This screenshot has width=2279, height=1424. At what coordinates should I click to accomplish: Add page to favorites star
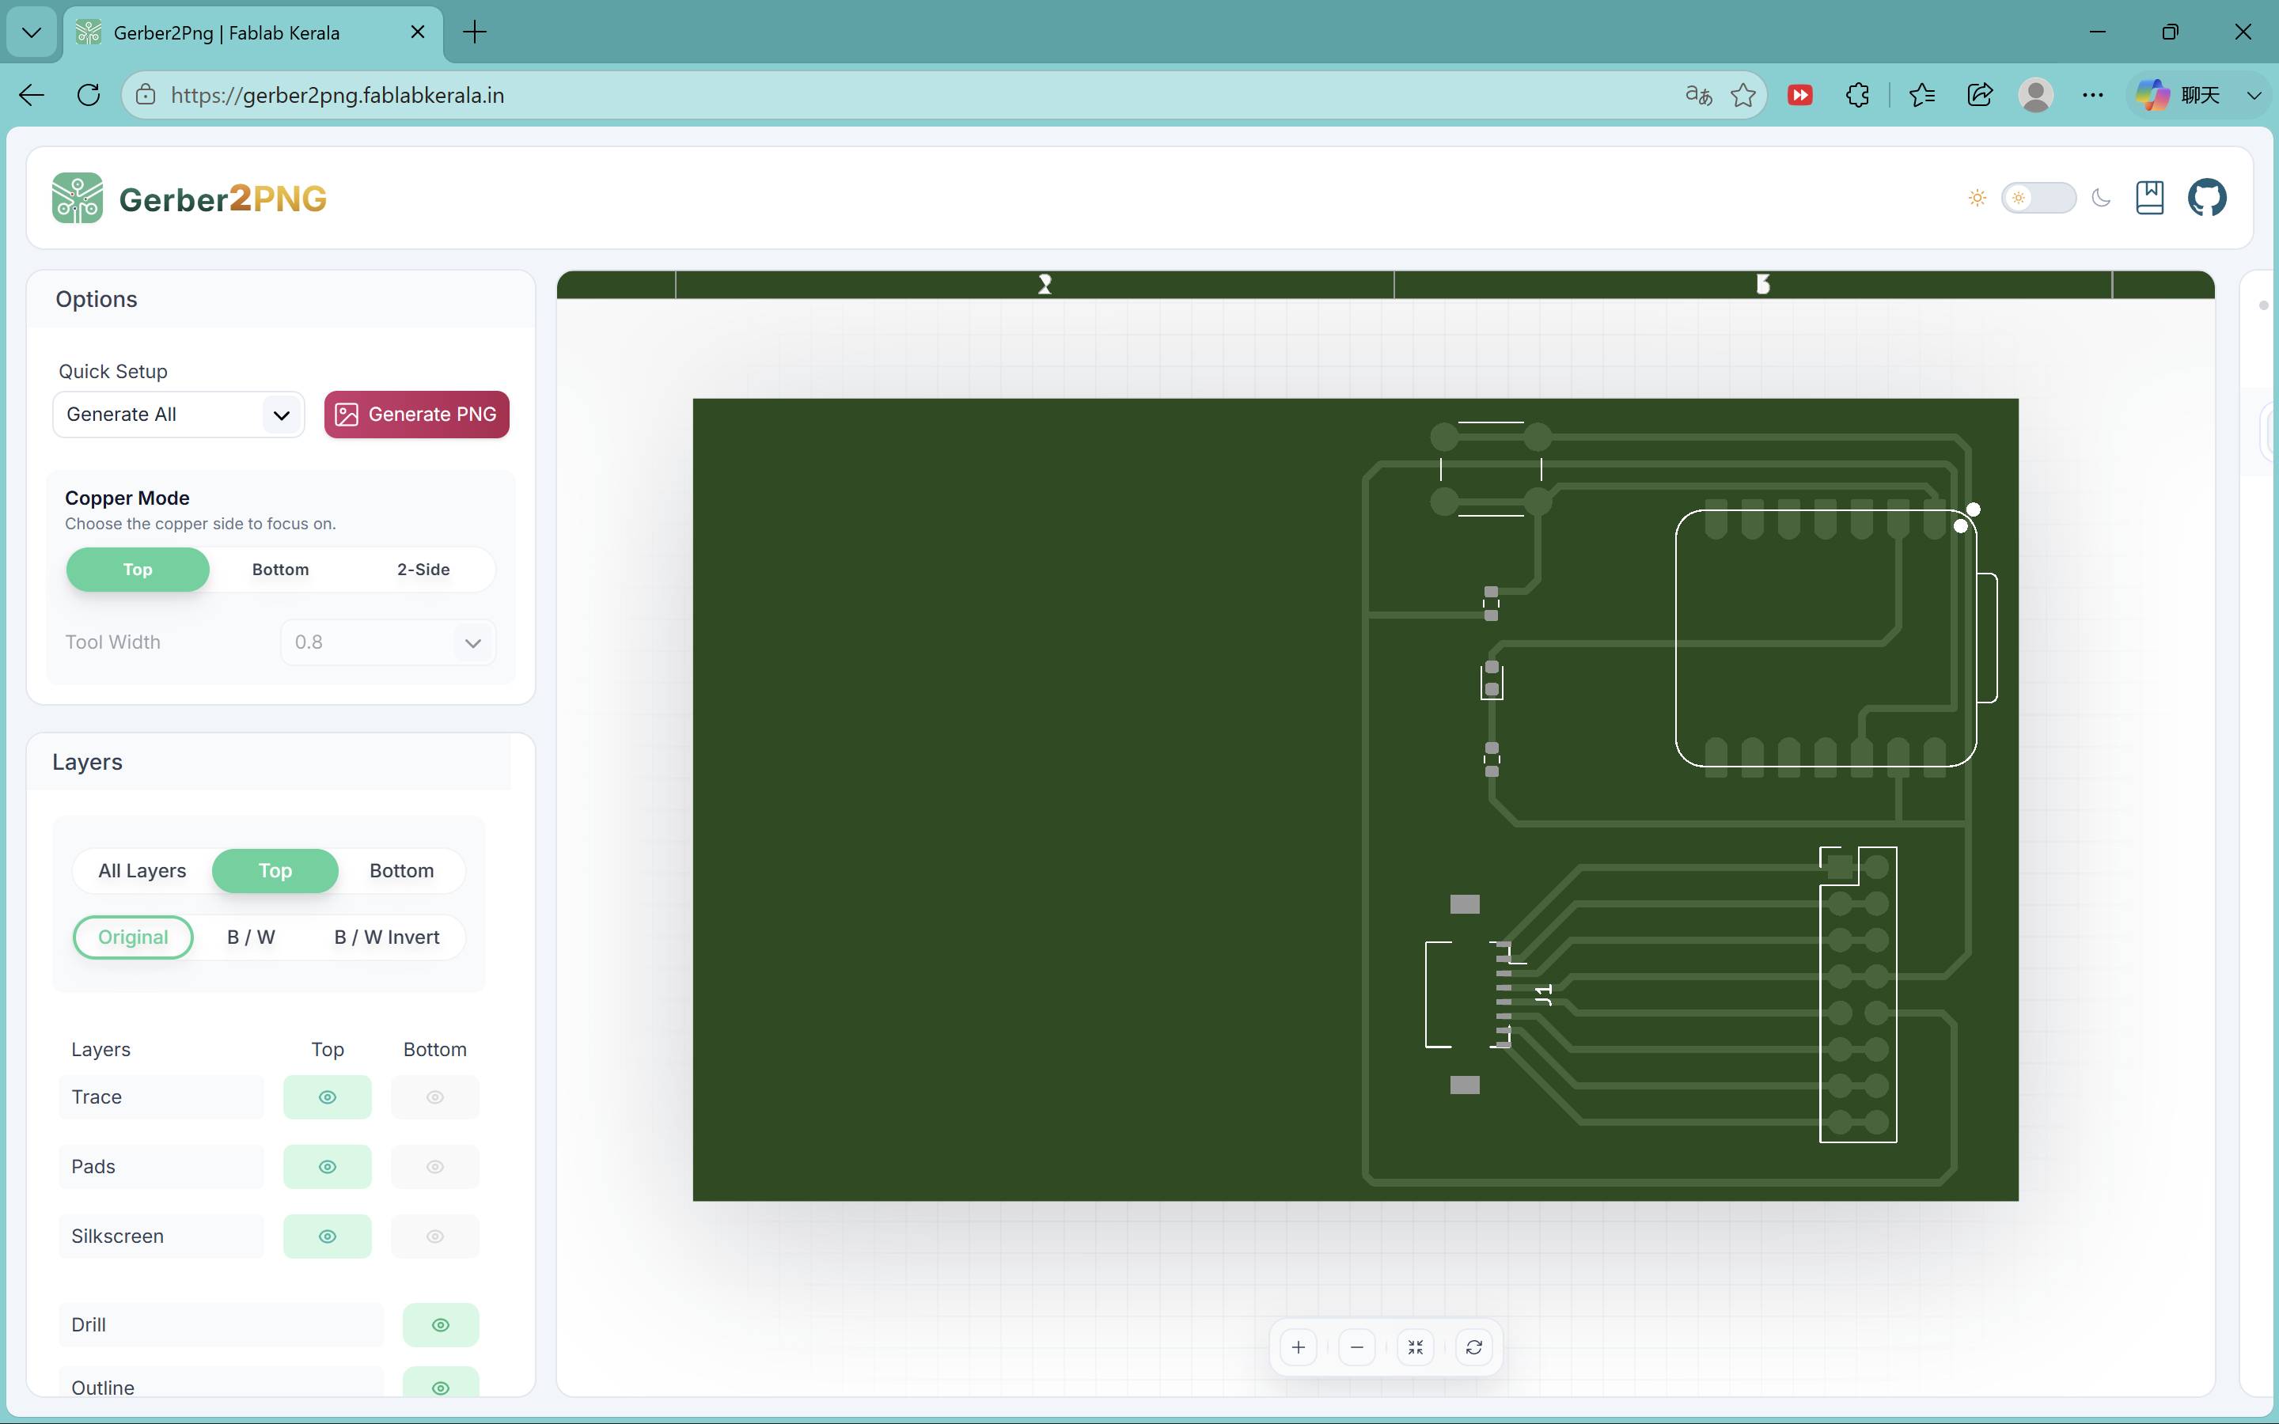pos(1743,95)
